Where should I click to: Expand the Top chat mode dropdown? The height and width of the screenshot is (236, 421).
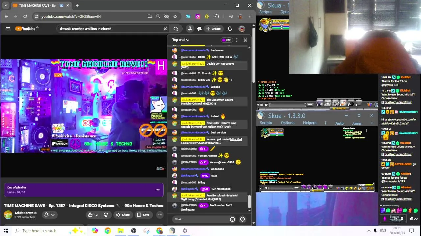point(181,40)
